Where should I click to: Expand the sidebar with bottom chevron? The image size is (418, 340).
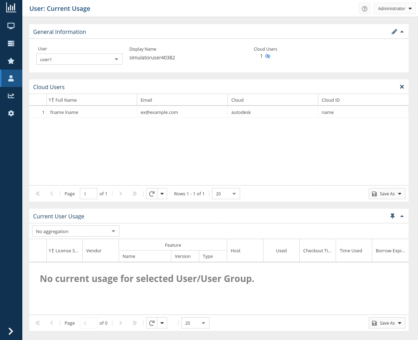click(x=11, y=331)
